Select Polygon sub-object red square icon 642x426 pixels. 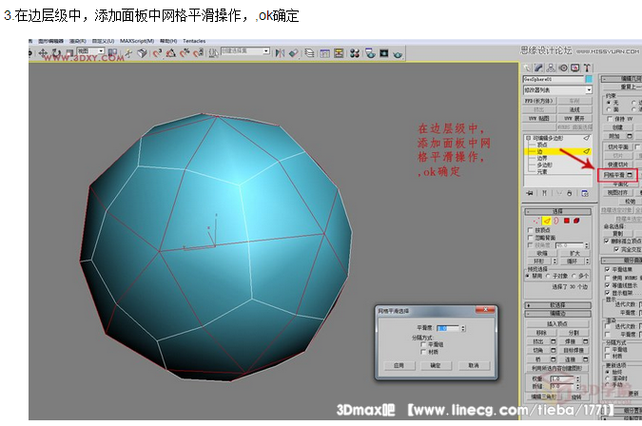567,221
